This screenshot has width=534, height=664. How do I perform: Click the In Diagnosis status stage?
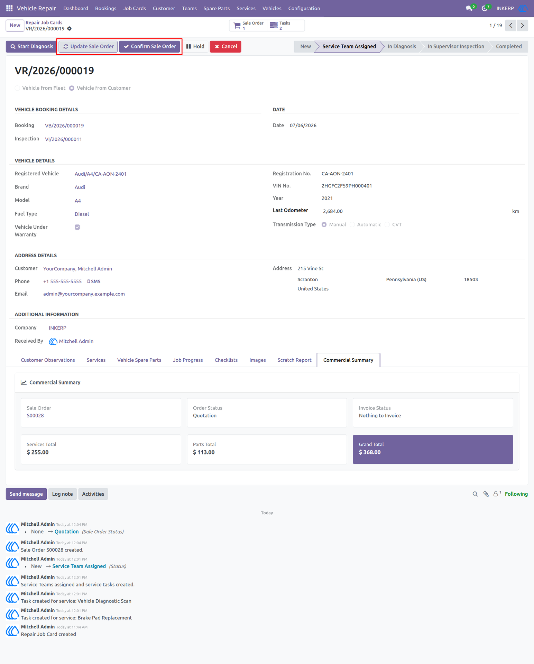coord(402,46)
